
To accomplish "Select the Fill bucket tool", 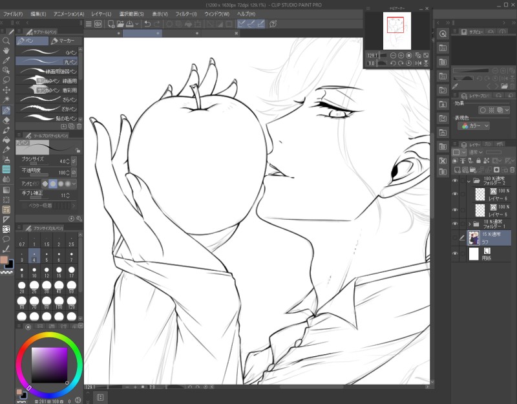I will coord(6,140).
